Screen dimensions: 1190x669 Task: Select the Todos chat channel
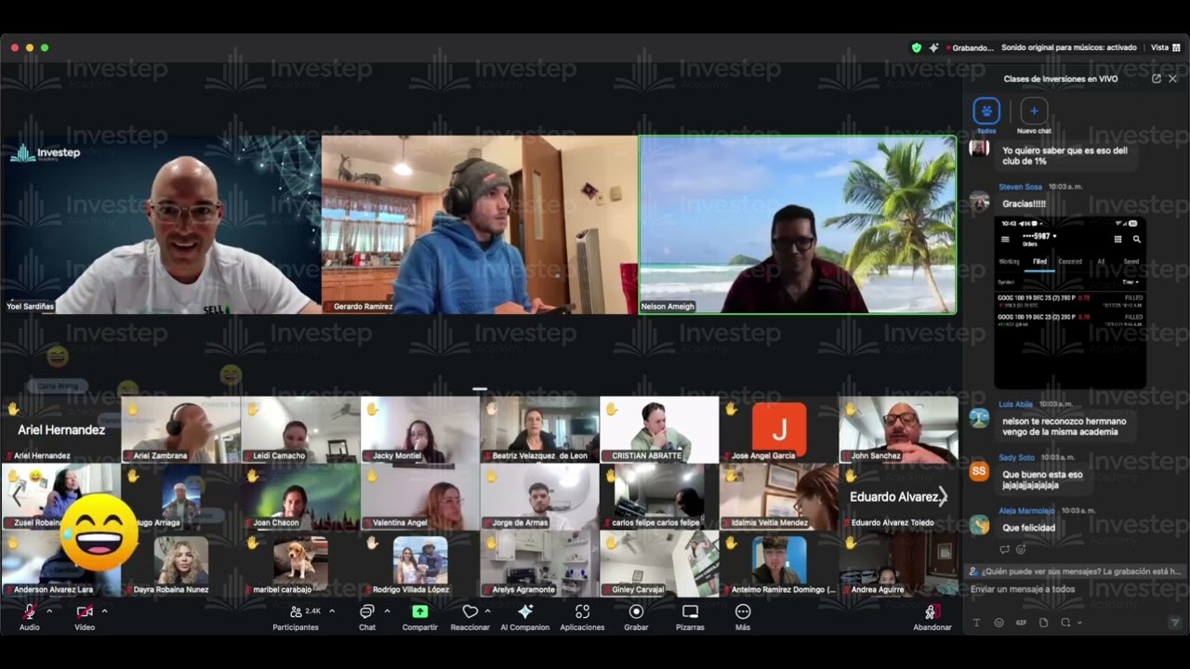[x=986, y=115]
